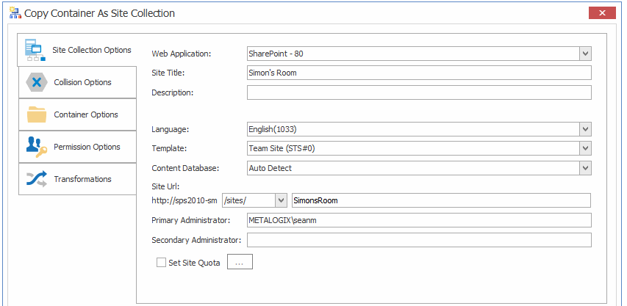
Task: Click the Permission Options users-key icon
Action: click(37, 147)
